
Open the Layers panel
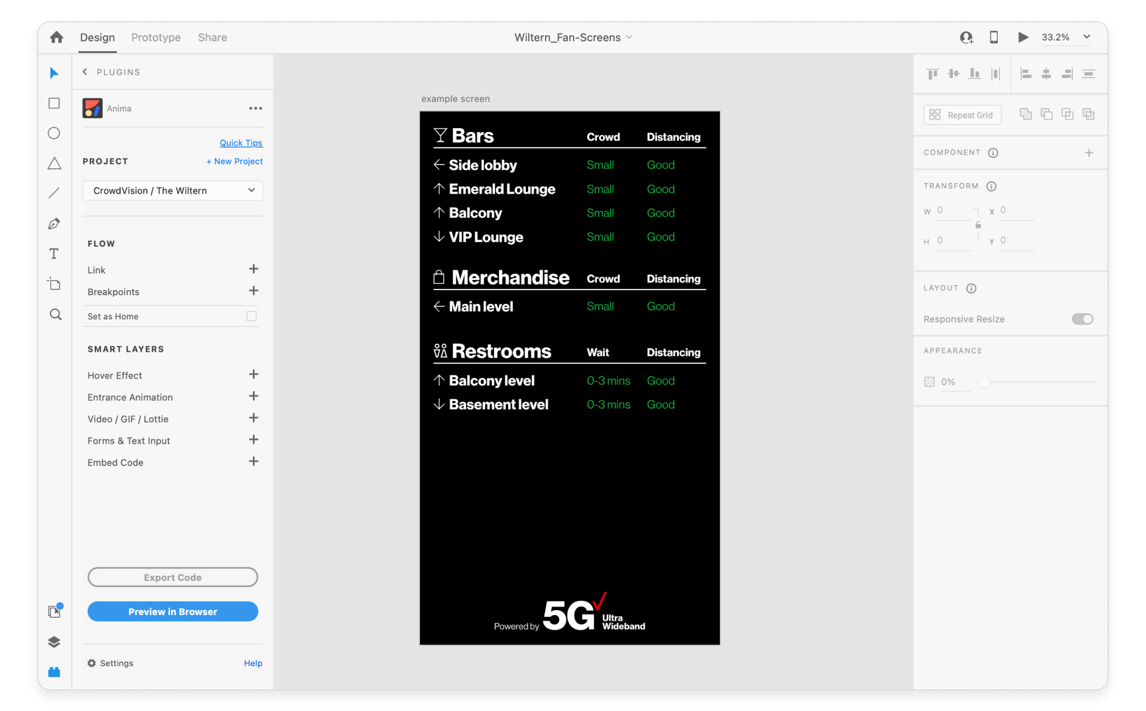pos(54,642)
